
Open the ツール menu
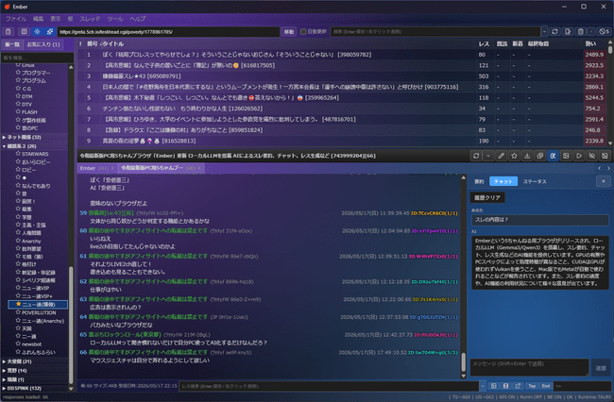point(115,19)
